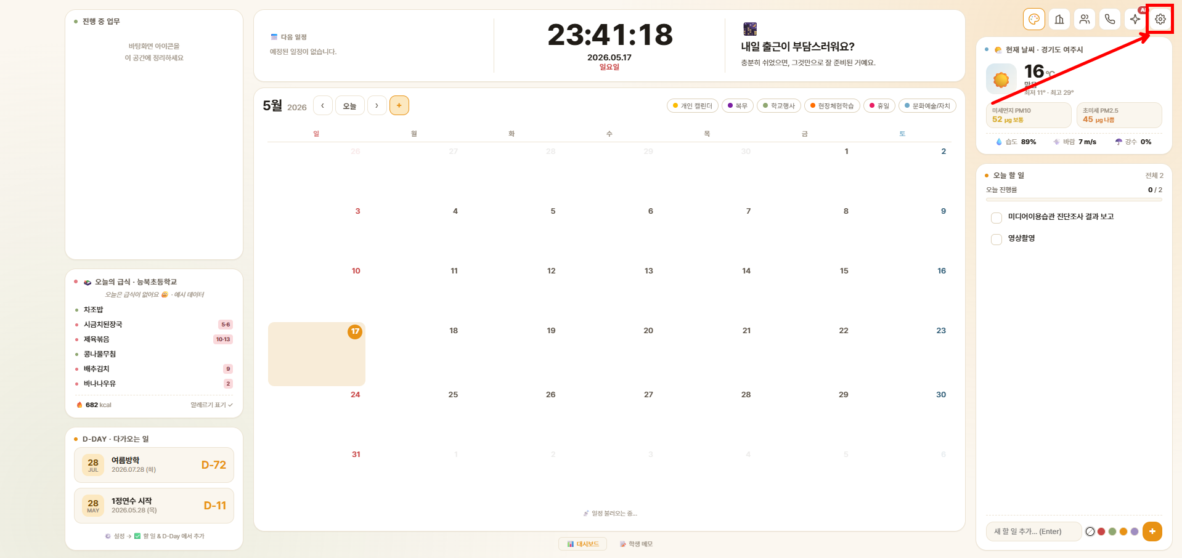Image resolution: width=1182 pixels, height=558 pixels.
Task: Click the wind speed icon
Action: [x=1056, y=142]
